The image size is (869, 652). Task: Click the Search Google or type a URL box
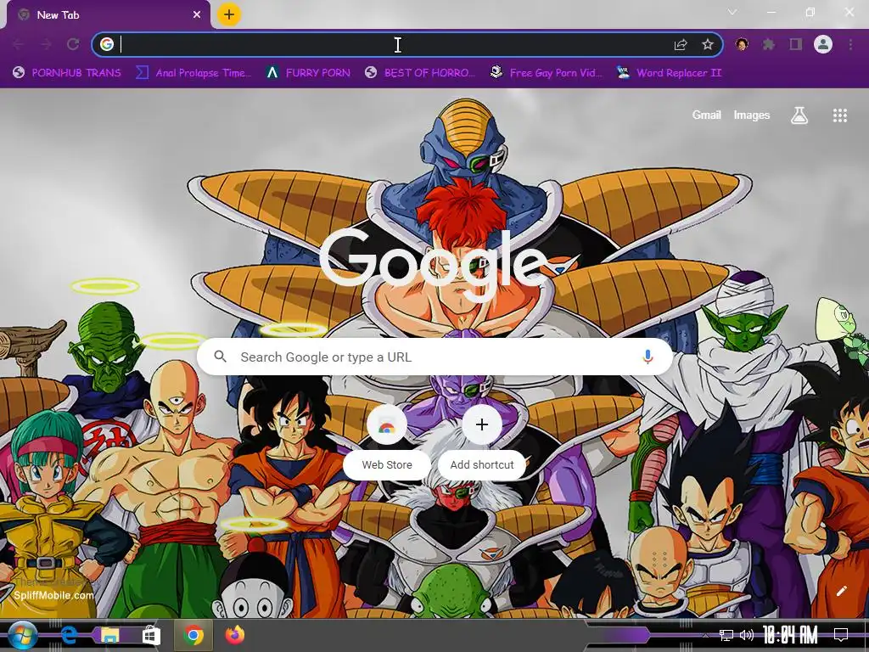(x=435, y=357)
